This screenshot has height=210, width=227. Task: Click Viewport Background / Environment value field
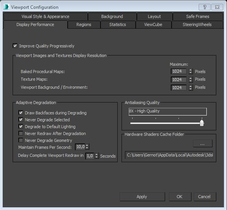click(178, 88)
